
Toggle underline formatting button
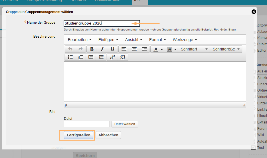point(112,49)
